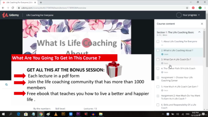Open the screen recorder icon in the taskbar
This screenshot has height=117, width=208.
86,114
